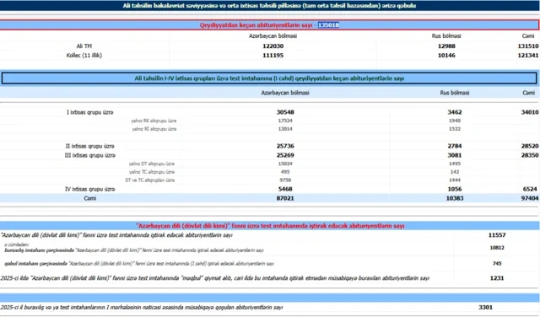Select 'məqbul' exempted applicants value 1231
This screenshot has height=317, width=540.
497,278
